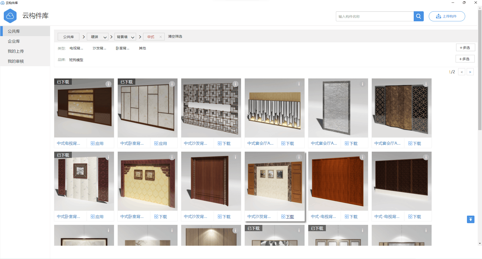
Task: Apply the first-row 中式卧室背... component
Action: (x=161, y=143)
